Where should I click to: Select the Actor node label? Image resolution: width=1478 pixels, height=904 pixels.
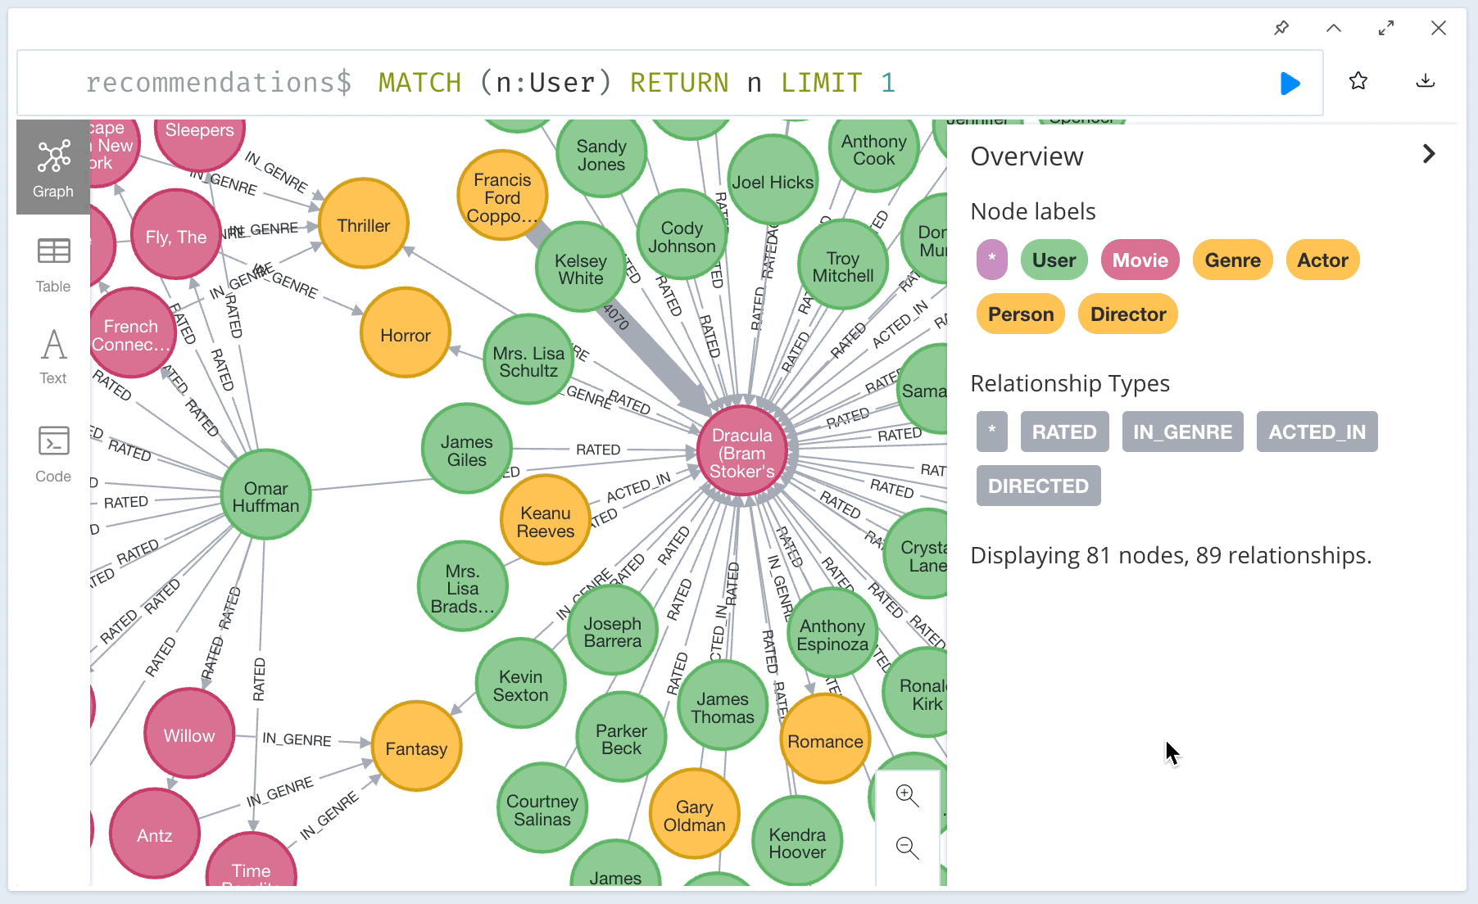coord(1323,260)
